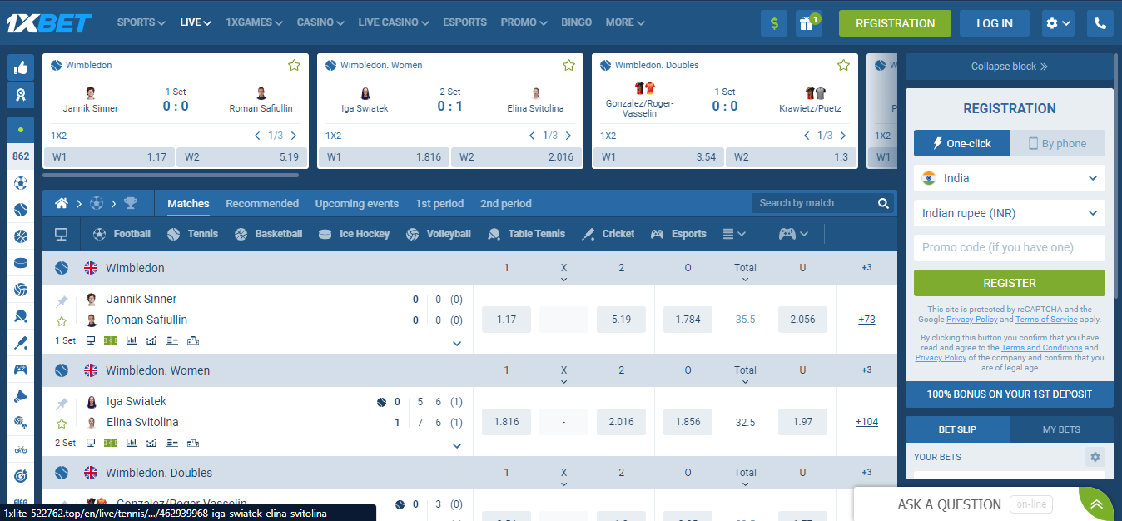
Task: Switch to the 2nd period tab
Action: [506, 203]
